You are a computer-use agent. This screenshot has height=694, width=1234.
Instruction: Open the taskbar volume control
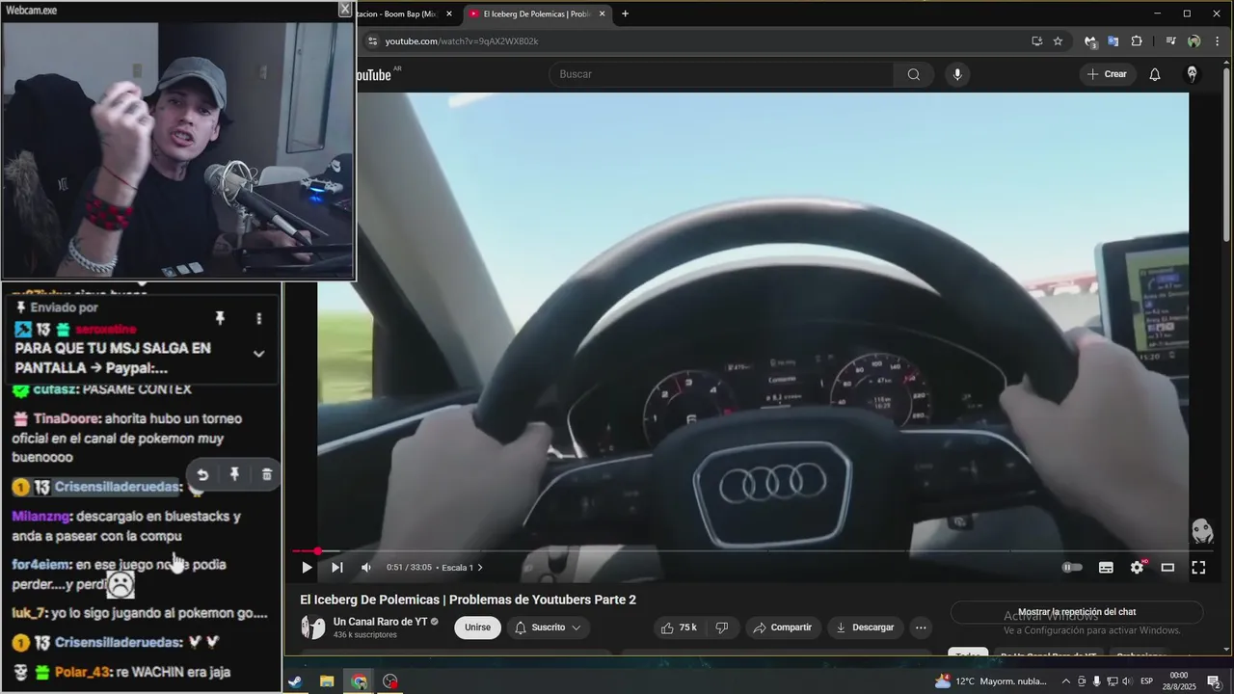(1126, 681)
